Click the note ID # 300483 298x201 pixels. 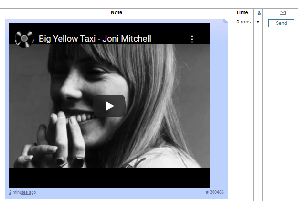click(x=215, y=192)
